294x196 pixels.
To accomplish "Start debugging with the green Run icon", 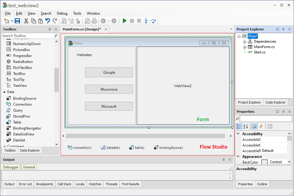I will coord(124,21).
